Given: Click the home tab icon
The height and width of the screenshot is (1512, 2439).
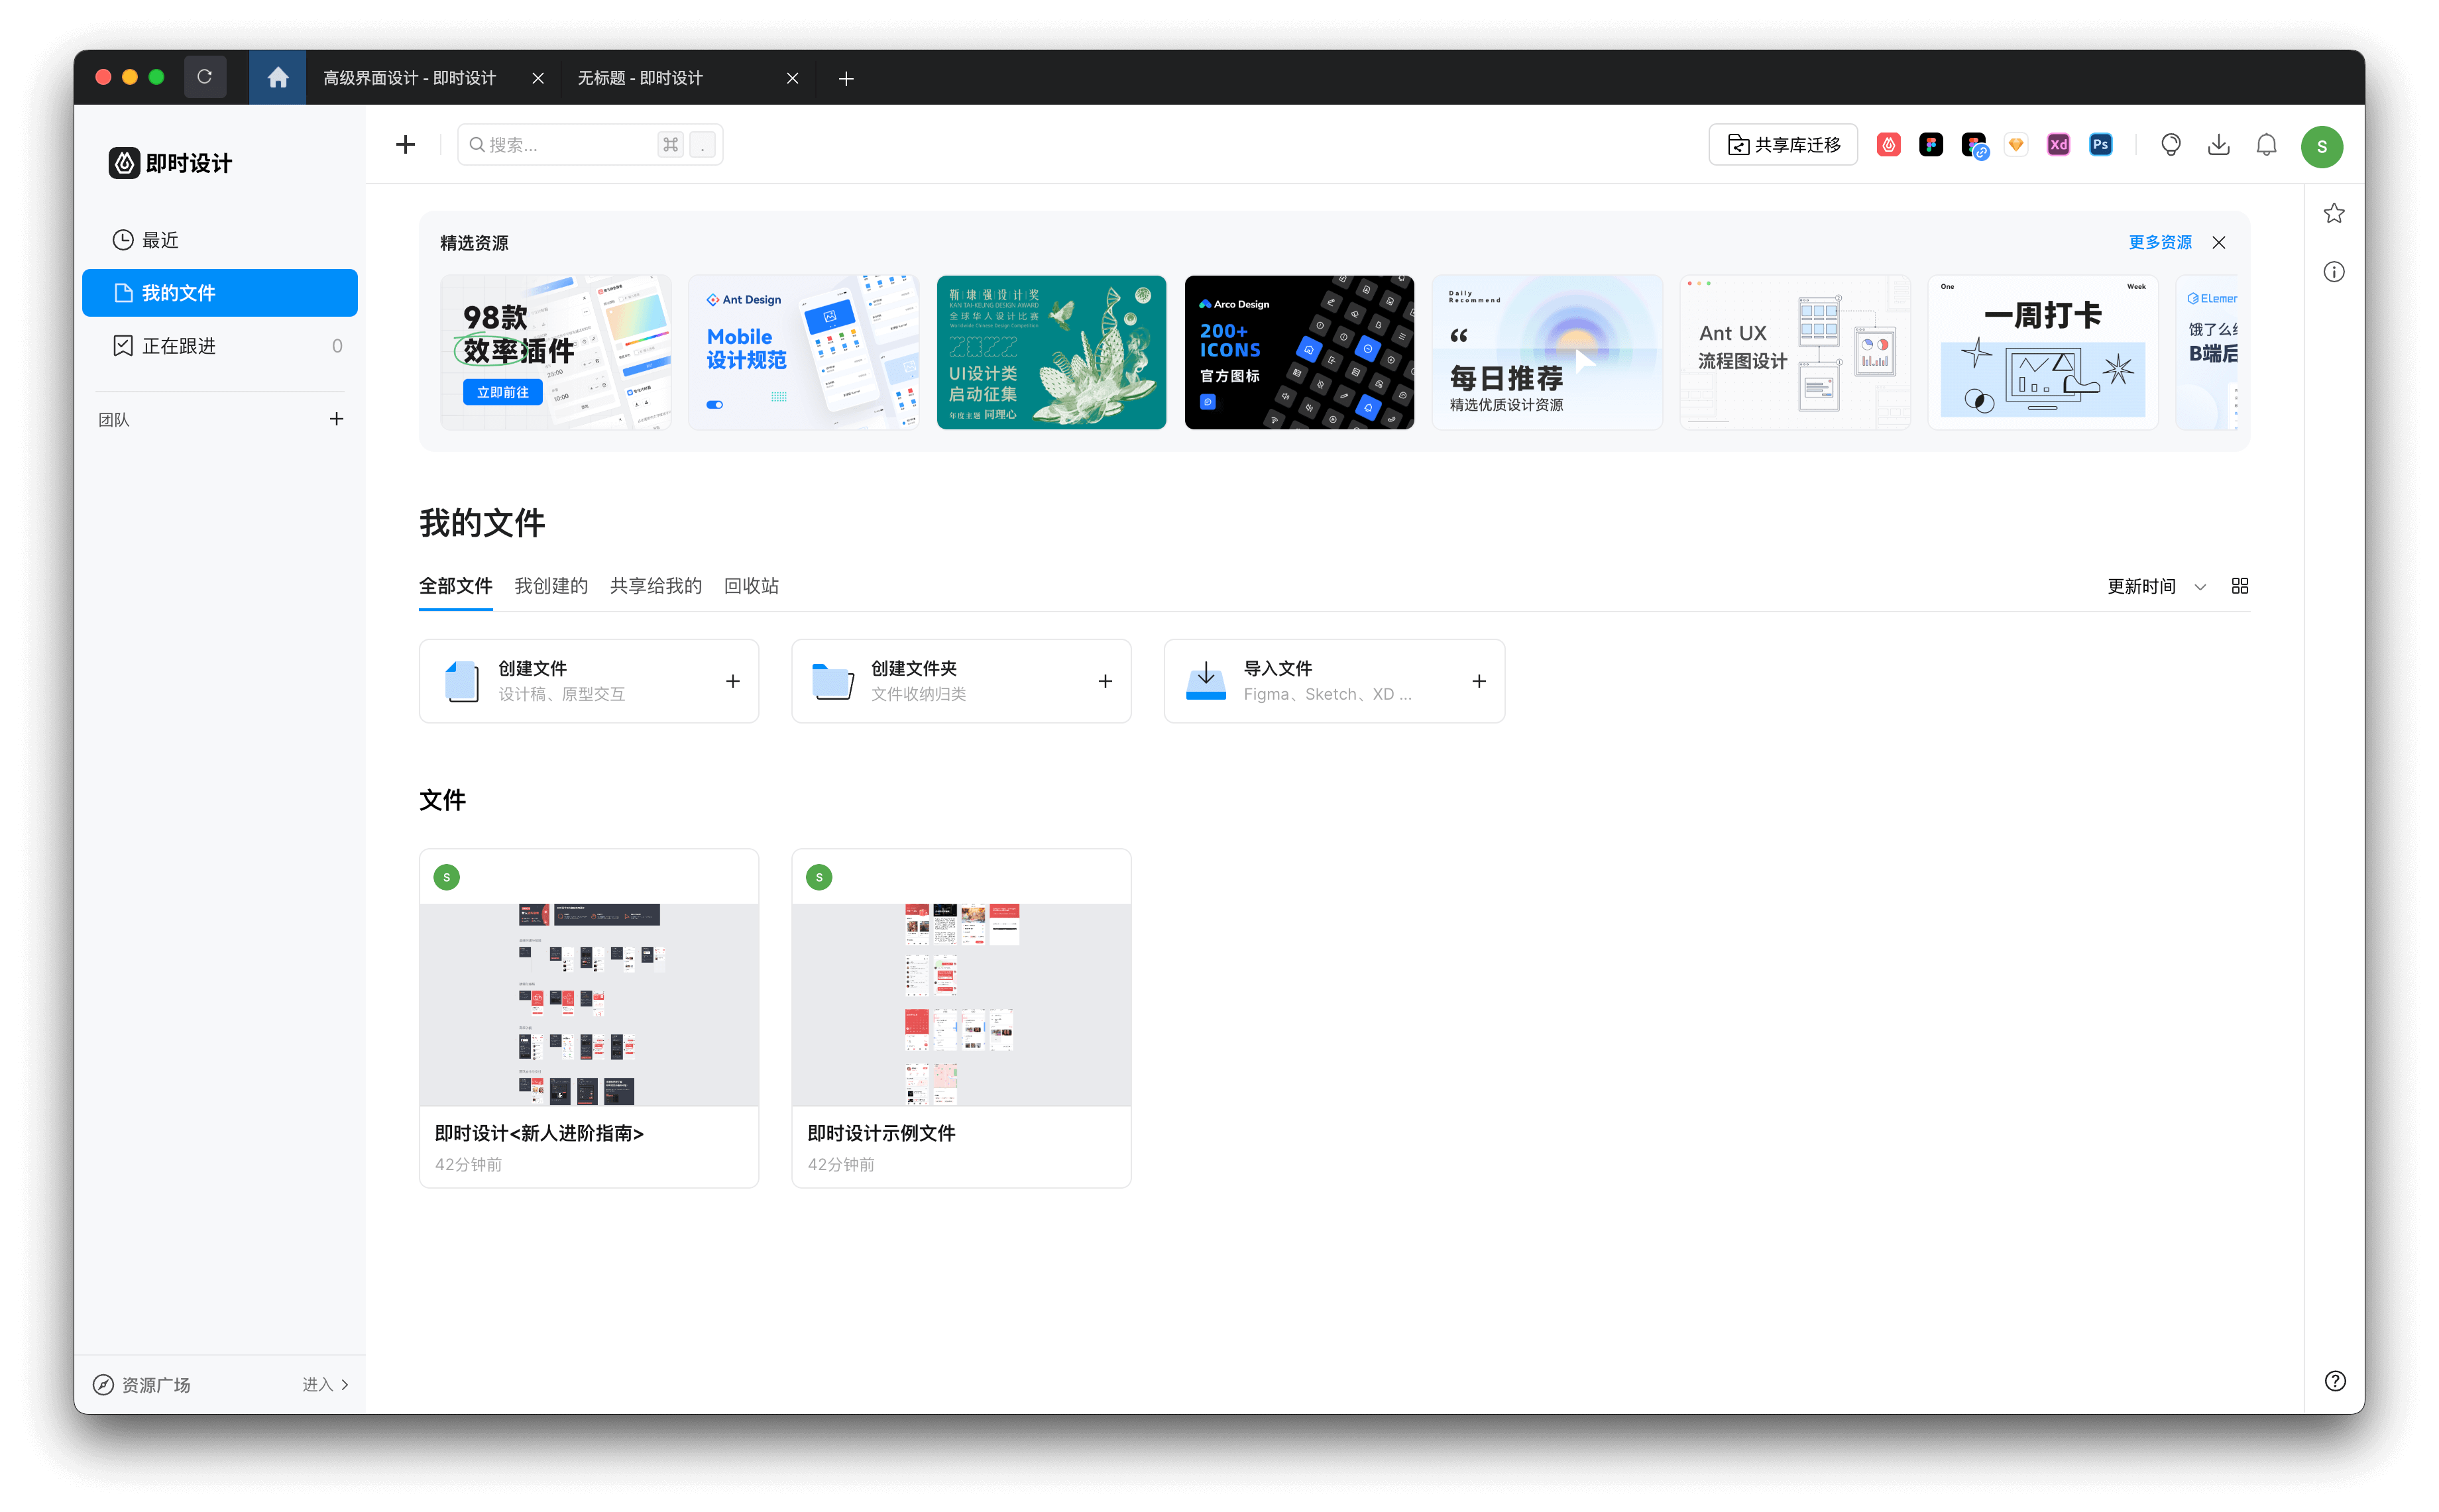Looking at the screenshot, I should coord(277,77).
